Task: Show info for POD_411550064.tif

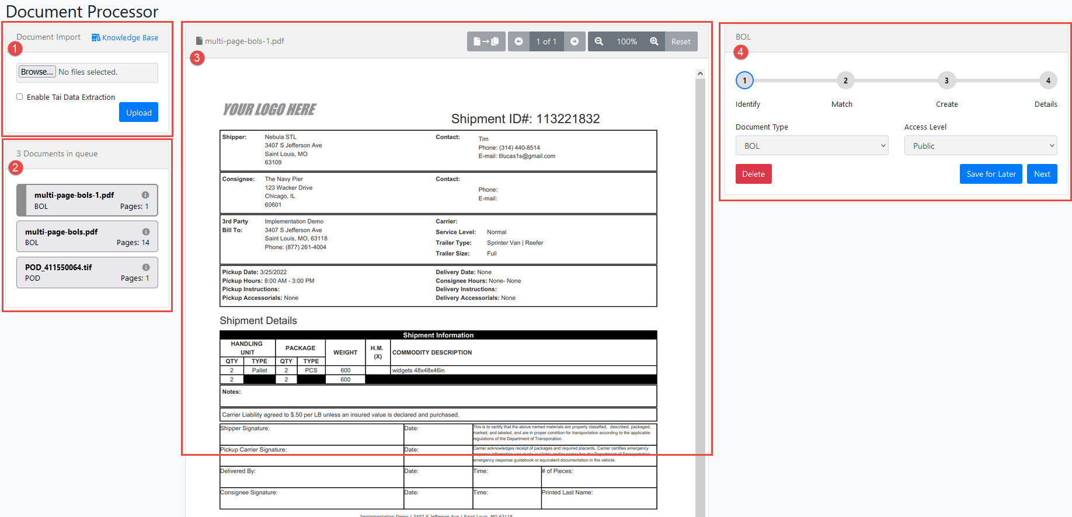Action: click(x=146, y=267)
